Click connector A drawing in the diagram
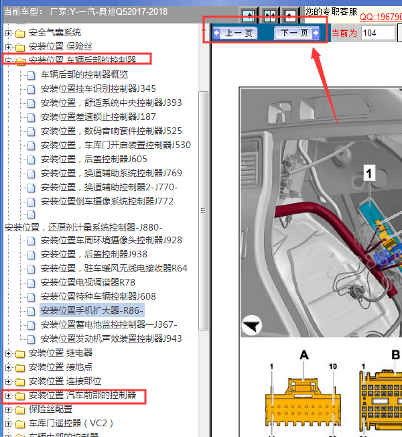 click(303, 401)
